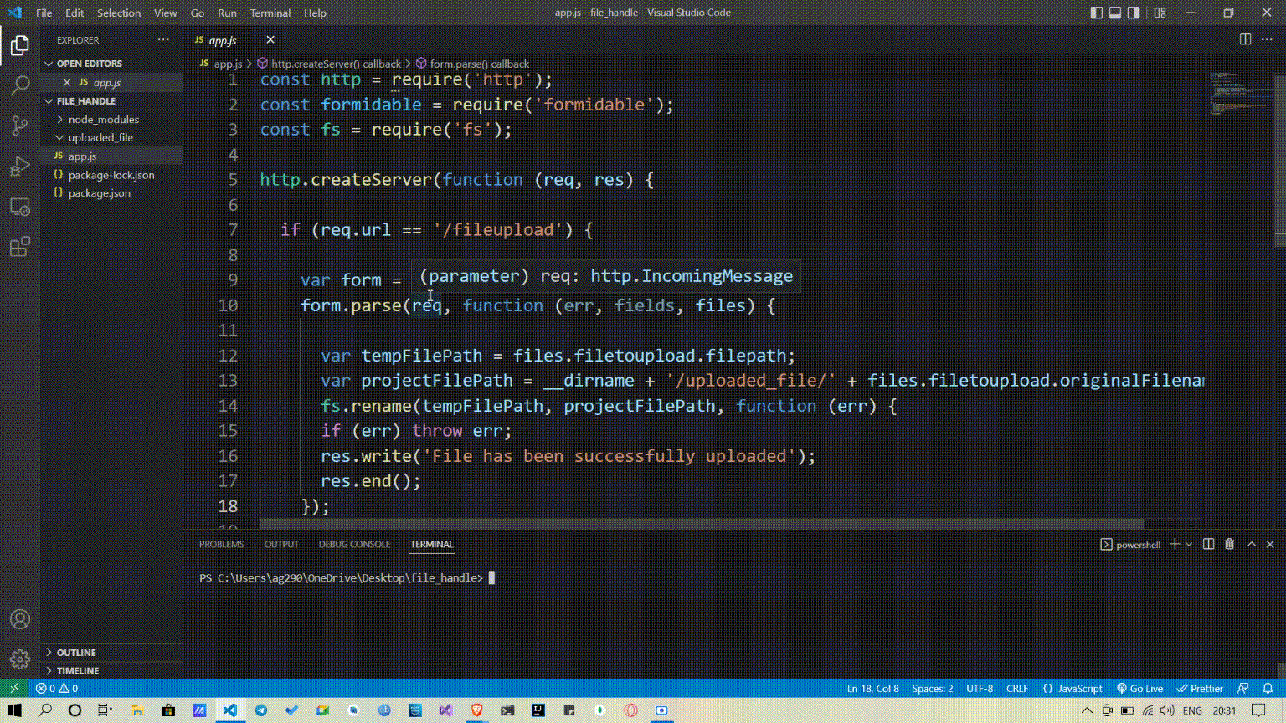Open Customize Layout control
The height and width of the screenshot is (723, 1286).
1160,13
